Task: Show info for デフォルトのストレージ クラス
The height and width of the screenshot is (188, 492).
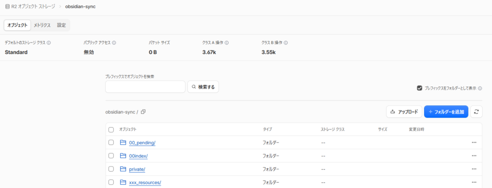Action: [49, 43]
